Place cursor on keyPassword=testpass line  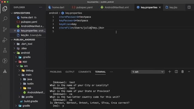73,21
